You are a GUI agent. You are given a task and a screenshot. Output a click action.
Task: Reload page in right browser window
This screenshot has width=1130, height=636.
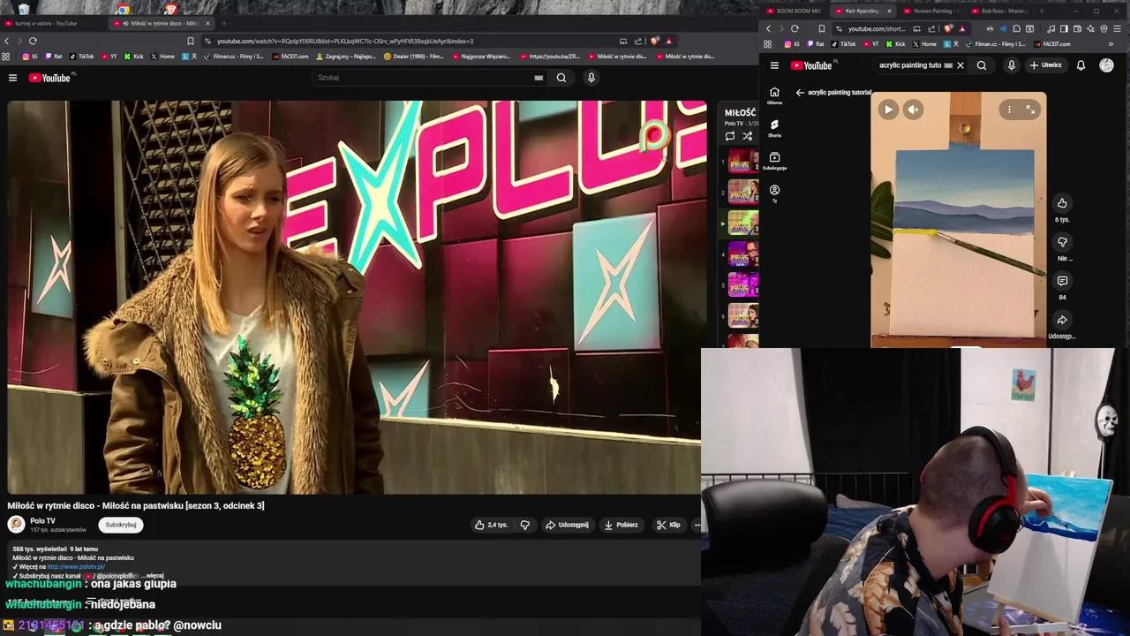pyautogui.click(x=795, y=28)
